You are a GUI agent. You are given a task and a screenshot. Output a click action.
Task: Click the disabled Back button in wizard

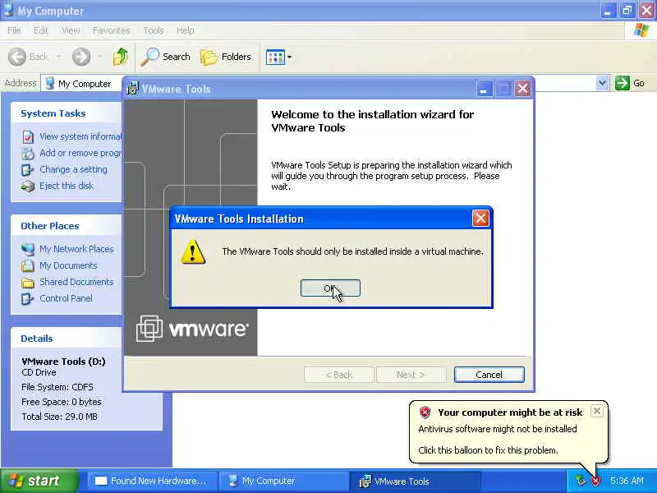coord(339,375)
